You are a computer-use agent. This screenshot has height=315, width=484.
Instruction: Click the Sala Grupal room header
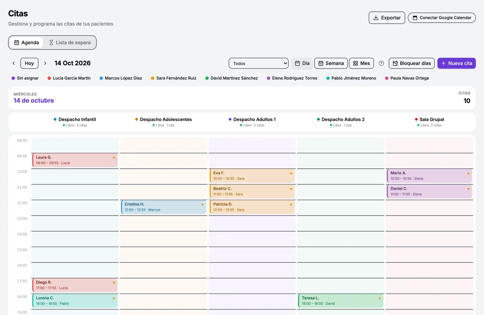point(429,122)
